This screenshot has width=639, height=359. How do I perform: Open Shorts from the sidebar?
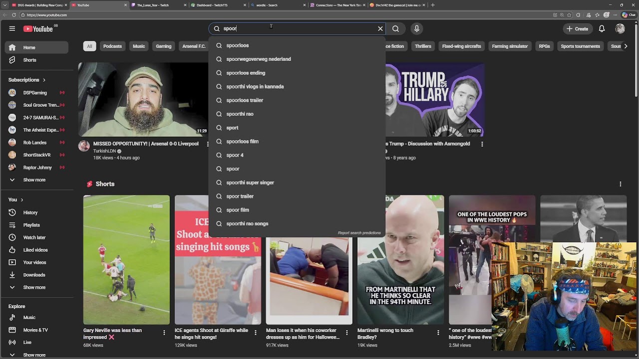click(36, 60)
